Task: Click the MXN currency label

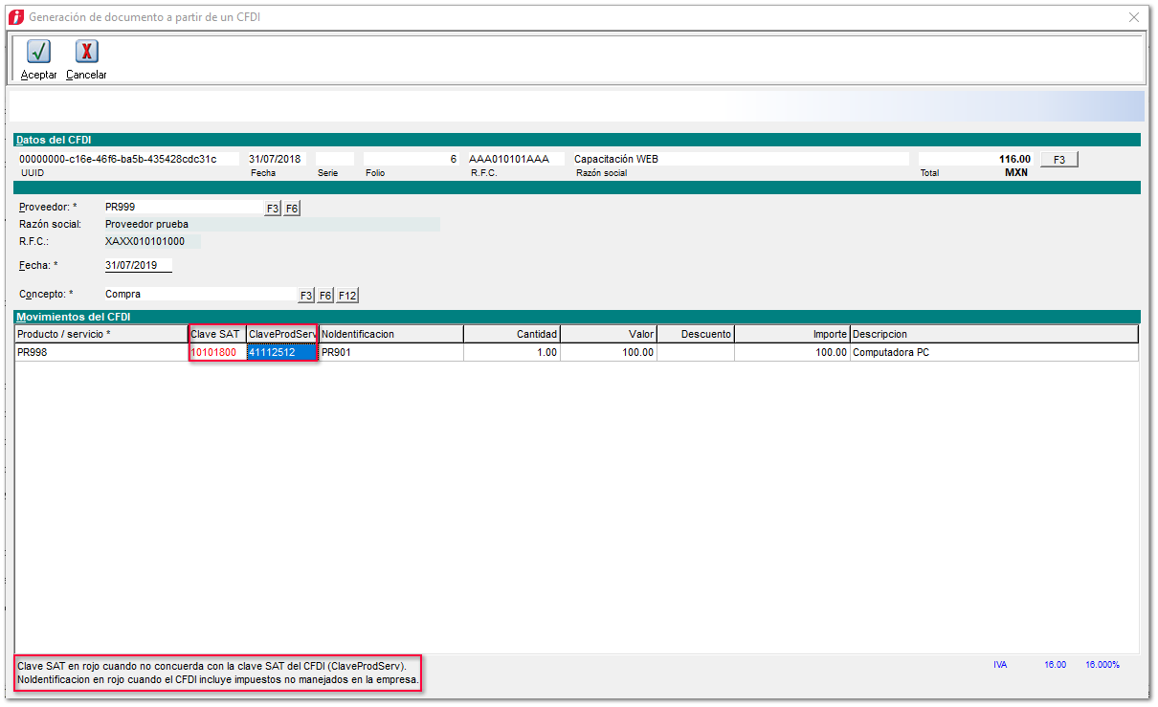Action: [x=1016, y=173]
